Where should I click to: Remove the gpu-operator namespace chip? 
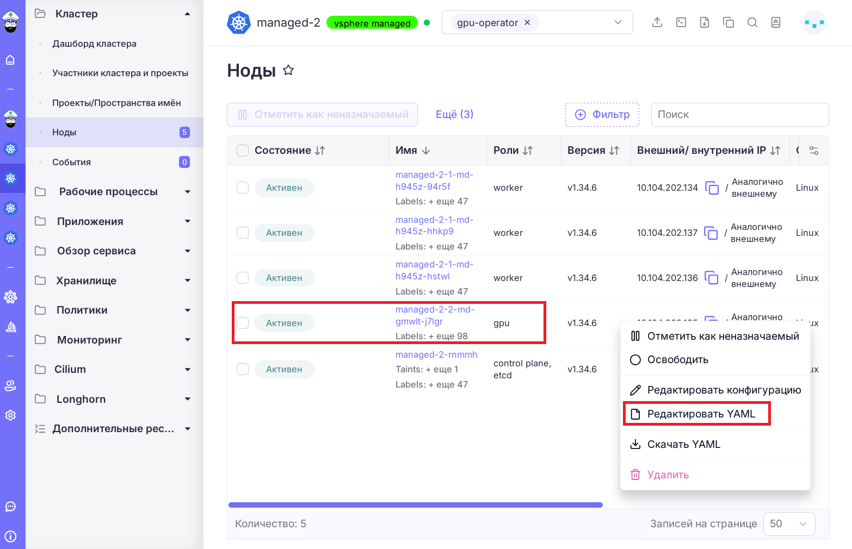click(x=527, y=22)
